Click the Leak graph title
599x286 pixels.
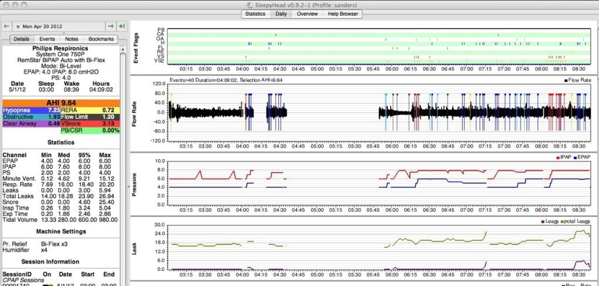click(x=134, y=248)
